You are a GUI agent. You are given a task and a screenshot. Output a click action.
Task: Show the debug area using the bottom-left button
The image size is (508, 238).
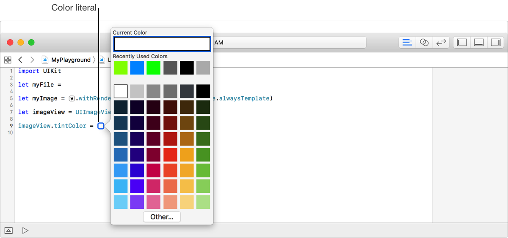coord(8,230)
